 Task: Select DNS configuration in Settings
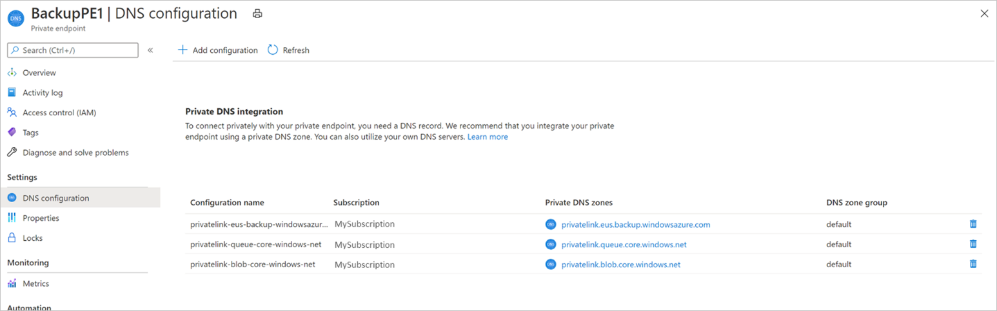coord(80,198)
